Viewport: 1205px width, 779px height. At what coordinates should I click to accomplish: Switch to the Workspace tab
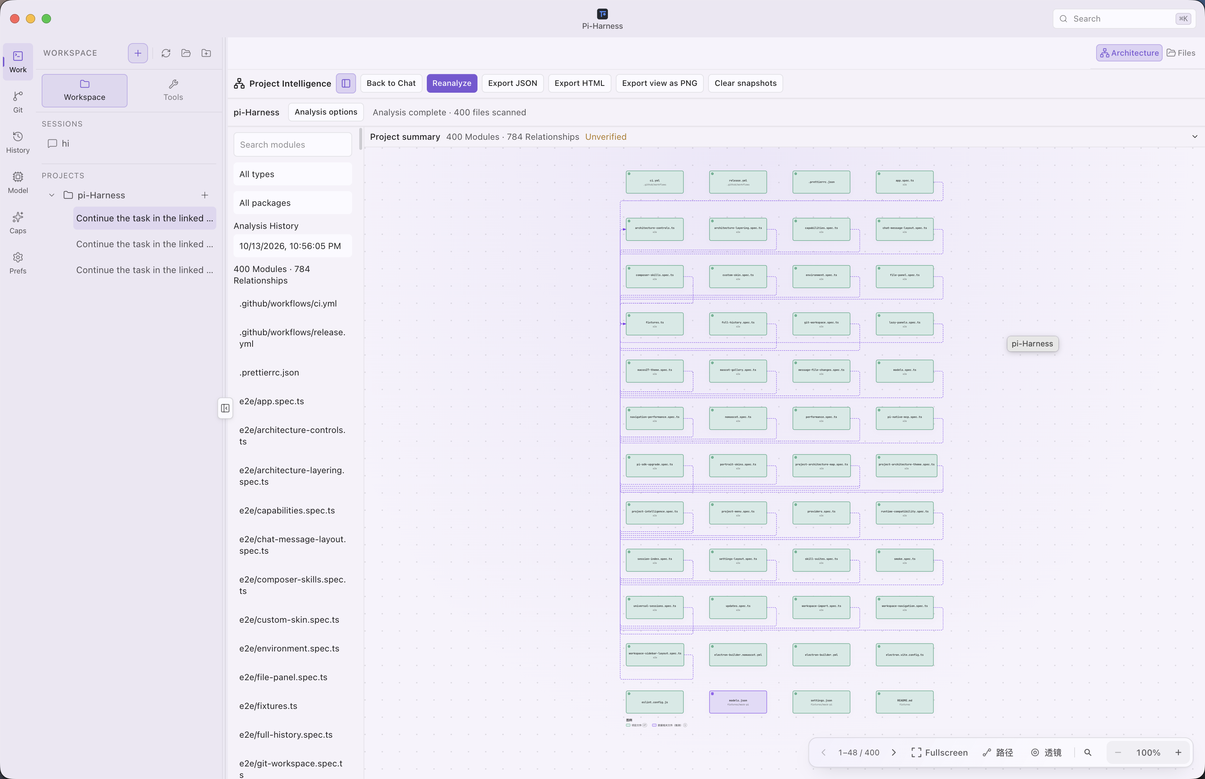84,91
